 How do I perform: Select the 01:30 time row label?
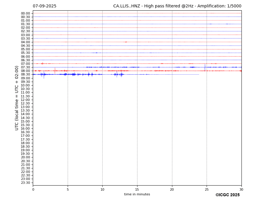(25, 24)
